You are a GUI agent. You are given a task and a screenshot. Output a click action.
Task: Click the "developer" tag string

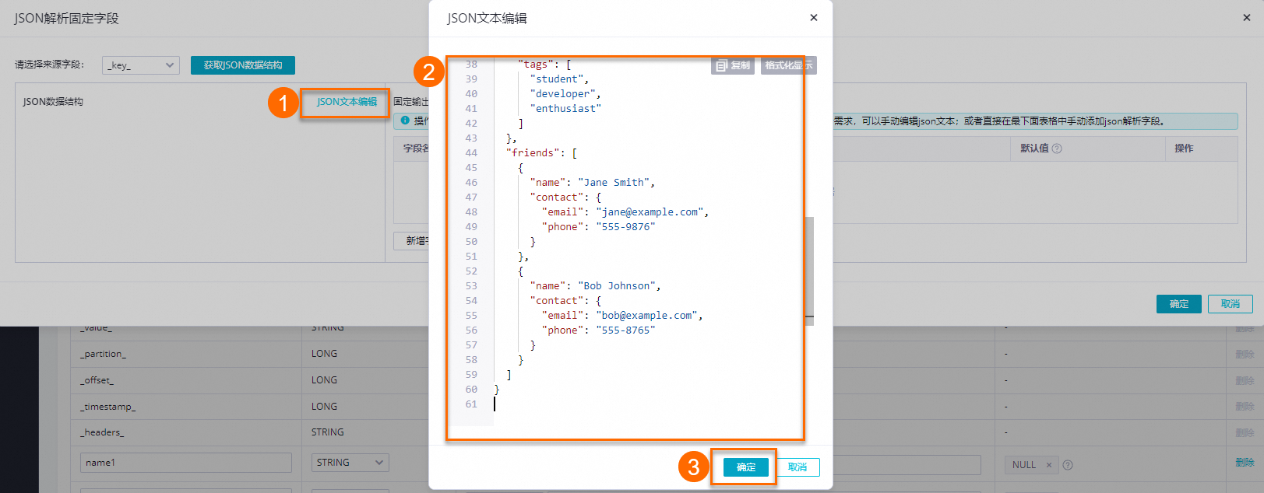coord(562,94)
